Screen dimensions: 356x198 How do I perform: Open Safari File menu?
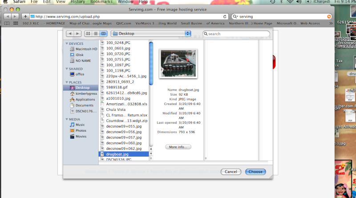[34, 2]
